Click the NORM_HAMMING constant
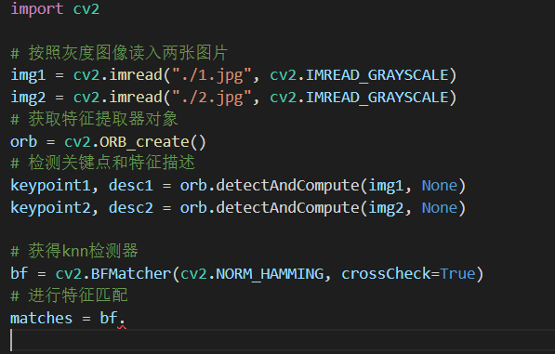The height and width of the screenshot is (354, 555). tap(270, 274)
